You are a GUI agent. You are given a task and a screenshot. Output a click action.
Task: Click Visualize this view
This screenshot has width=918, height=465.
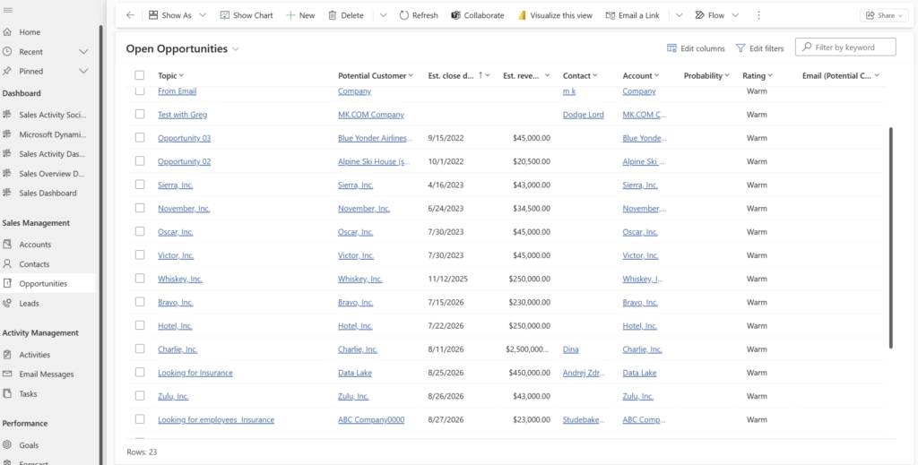pyautogui.click(x=555, y=15)
